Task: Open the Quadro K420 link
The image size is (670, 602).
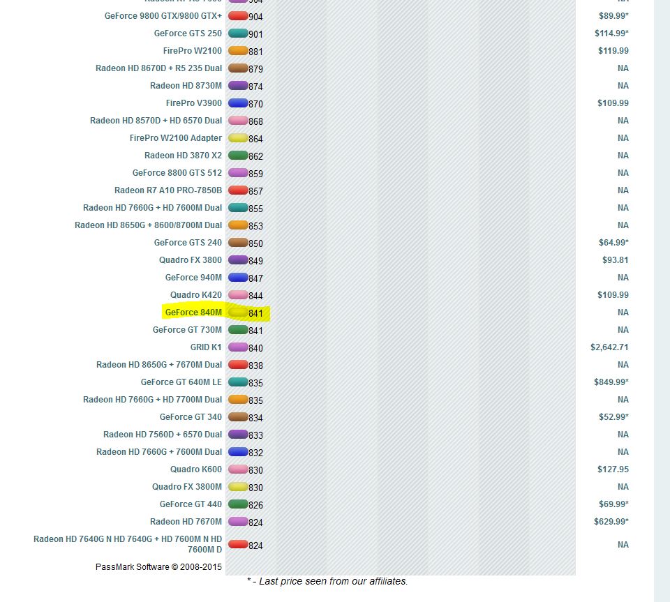Action: (x=196, y=296)
